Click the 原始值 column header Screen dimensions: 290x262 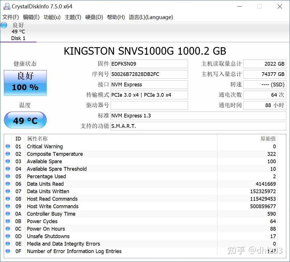pyautogui.click(x=268, y=138)
